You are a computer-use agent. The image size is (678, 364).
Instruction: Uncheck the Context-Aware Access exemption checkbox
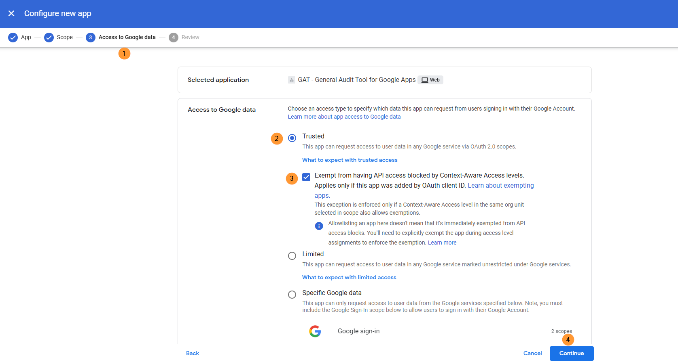pyautogui.click(x=306, y=177)
